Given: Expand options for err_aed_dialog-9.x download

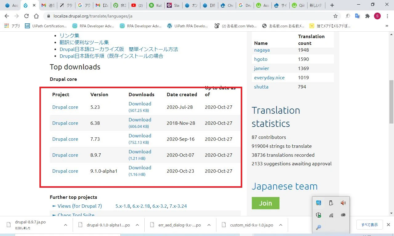Looking at the screenshot, I should tap(209, 225).
